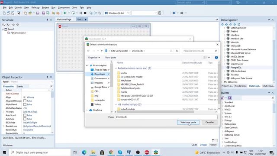The width and height of the screenshot is (277, 156).
Task: Open Skype from taskbar
Action: [x=120, y=152]
